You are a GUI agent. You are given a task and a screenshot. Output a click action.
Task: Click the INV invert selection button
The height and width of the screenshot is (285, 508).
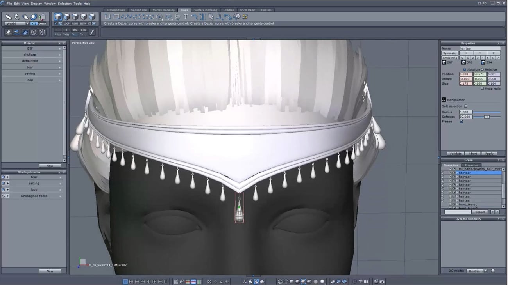tap(75, 30)
